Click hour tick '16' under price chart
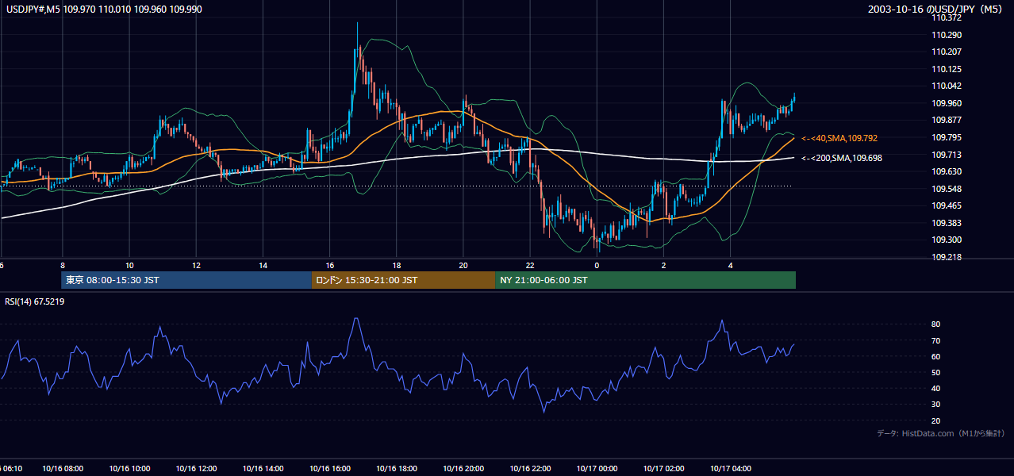Screen dimensions: 1014x476 tap(330, 265)
